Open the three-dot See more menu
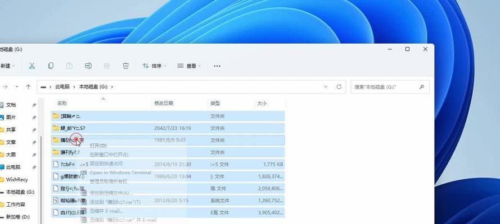 click(x=217, y=66)
